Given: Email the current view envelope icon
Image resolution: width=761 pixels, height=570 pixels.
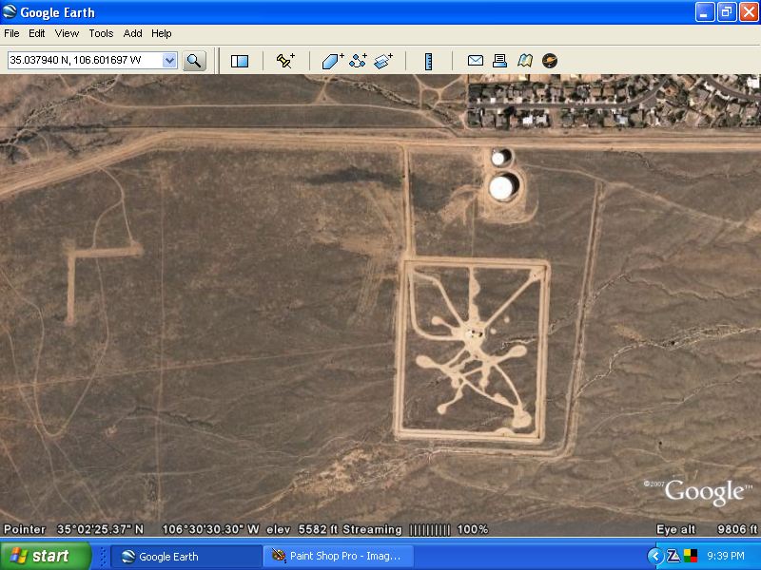Looking at the screenshot, I should 475,61.
